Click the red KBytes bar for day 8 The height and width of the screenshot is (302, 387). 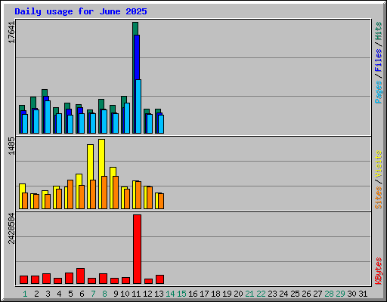[103, 279]
